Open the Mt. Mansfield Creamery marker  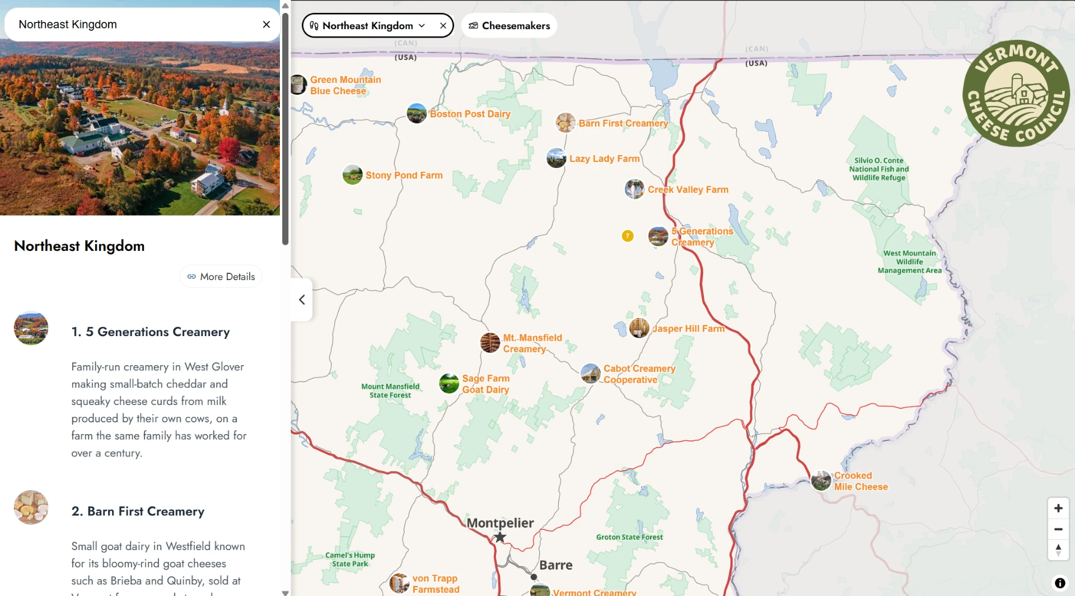[490, 343]
